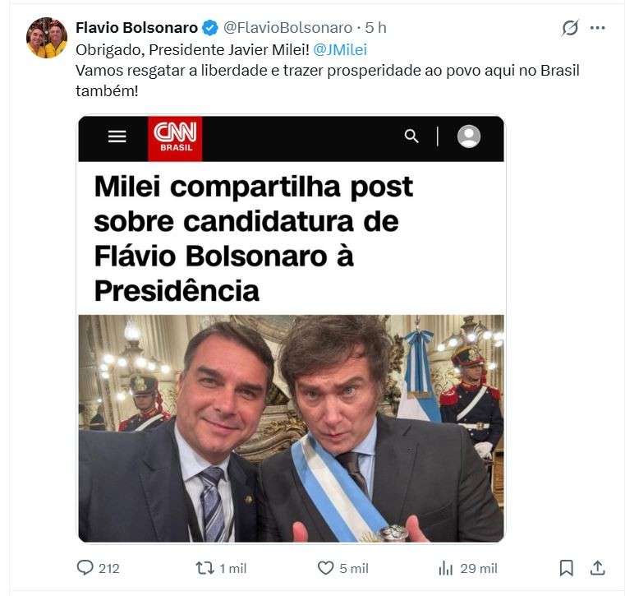
Task: Like the post with the heart icon
Action: pos(326,568)
